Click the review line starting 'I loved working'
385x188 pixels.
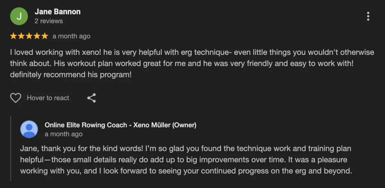pyautogui.click(x=192, y=52)
